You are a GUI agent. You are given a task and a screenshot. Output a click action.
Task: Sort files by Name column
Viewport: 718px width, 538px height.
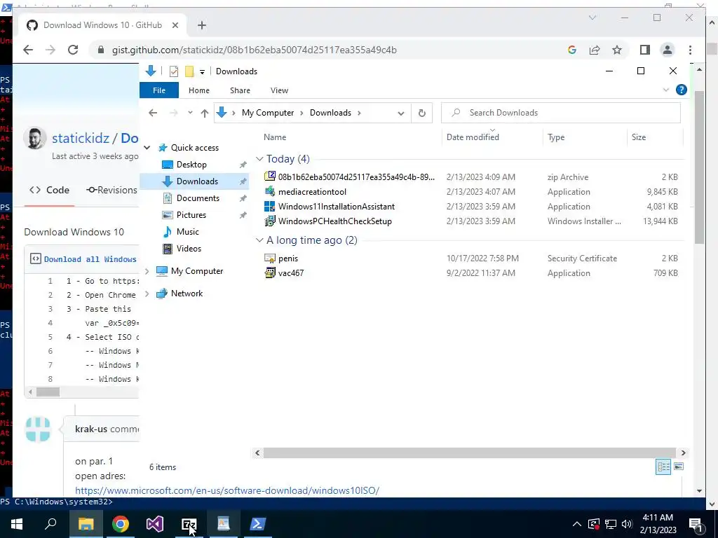point(275,137)
